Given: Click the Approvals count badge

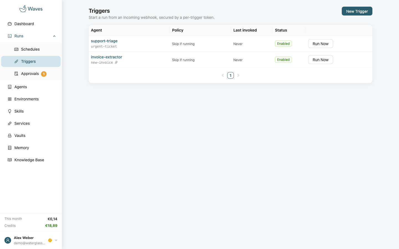Looking at the screenshot, I should point(44,74).
